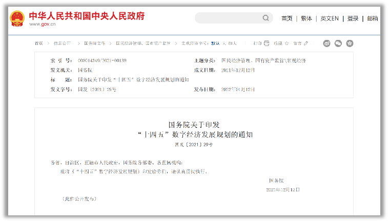Share the page via WeChat icon

[338, 43]
